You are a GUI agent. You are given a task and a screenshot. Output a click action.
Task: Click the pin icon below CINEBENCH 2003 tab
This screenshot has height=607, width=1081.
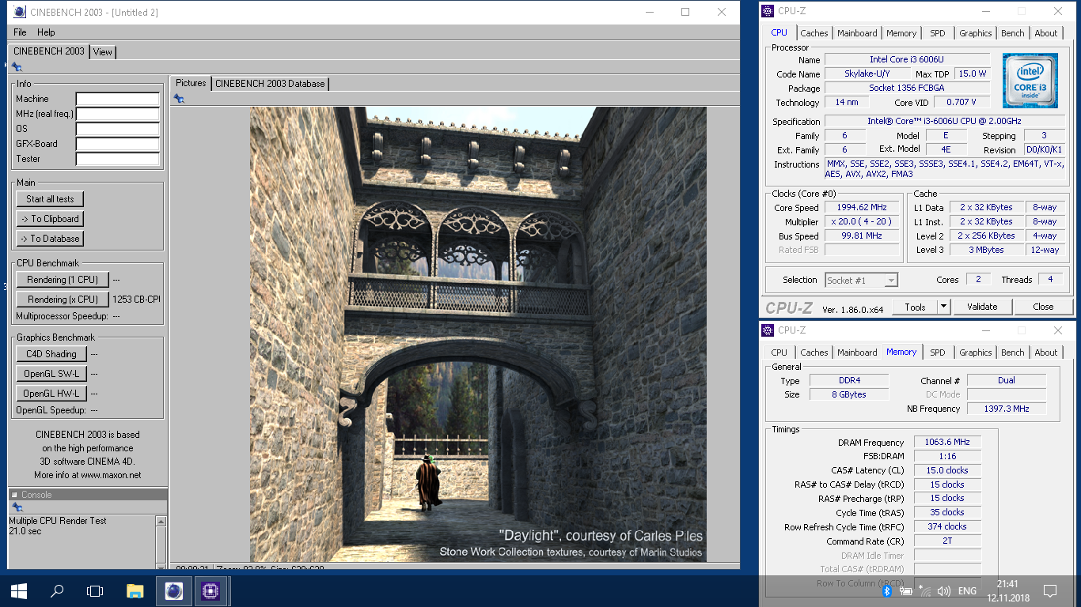pos(17,67)
